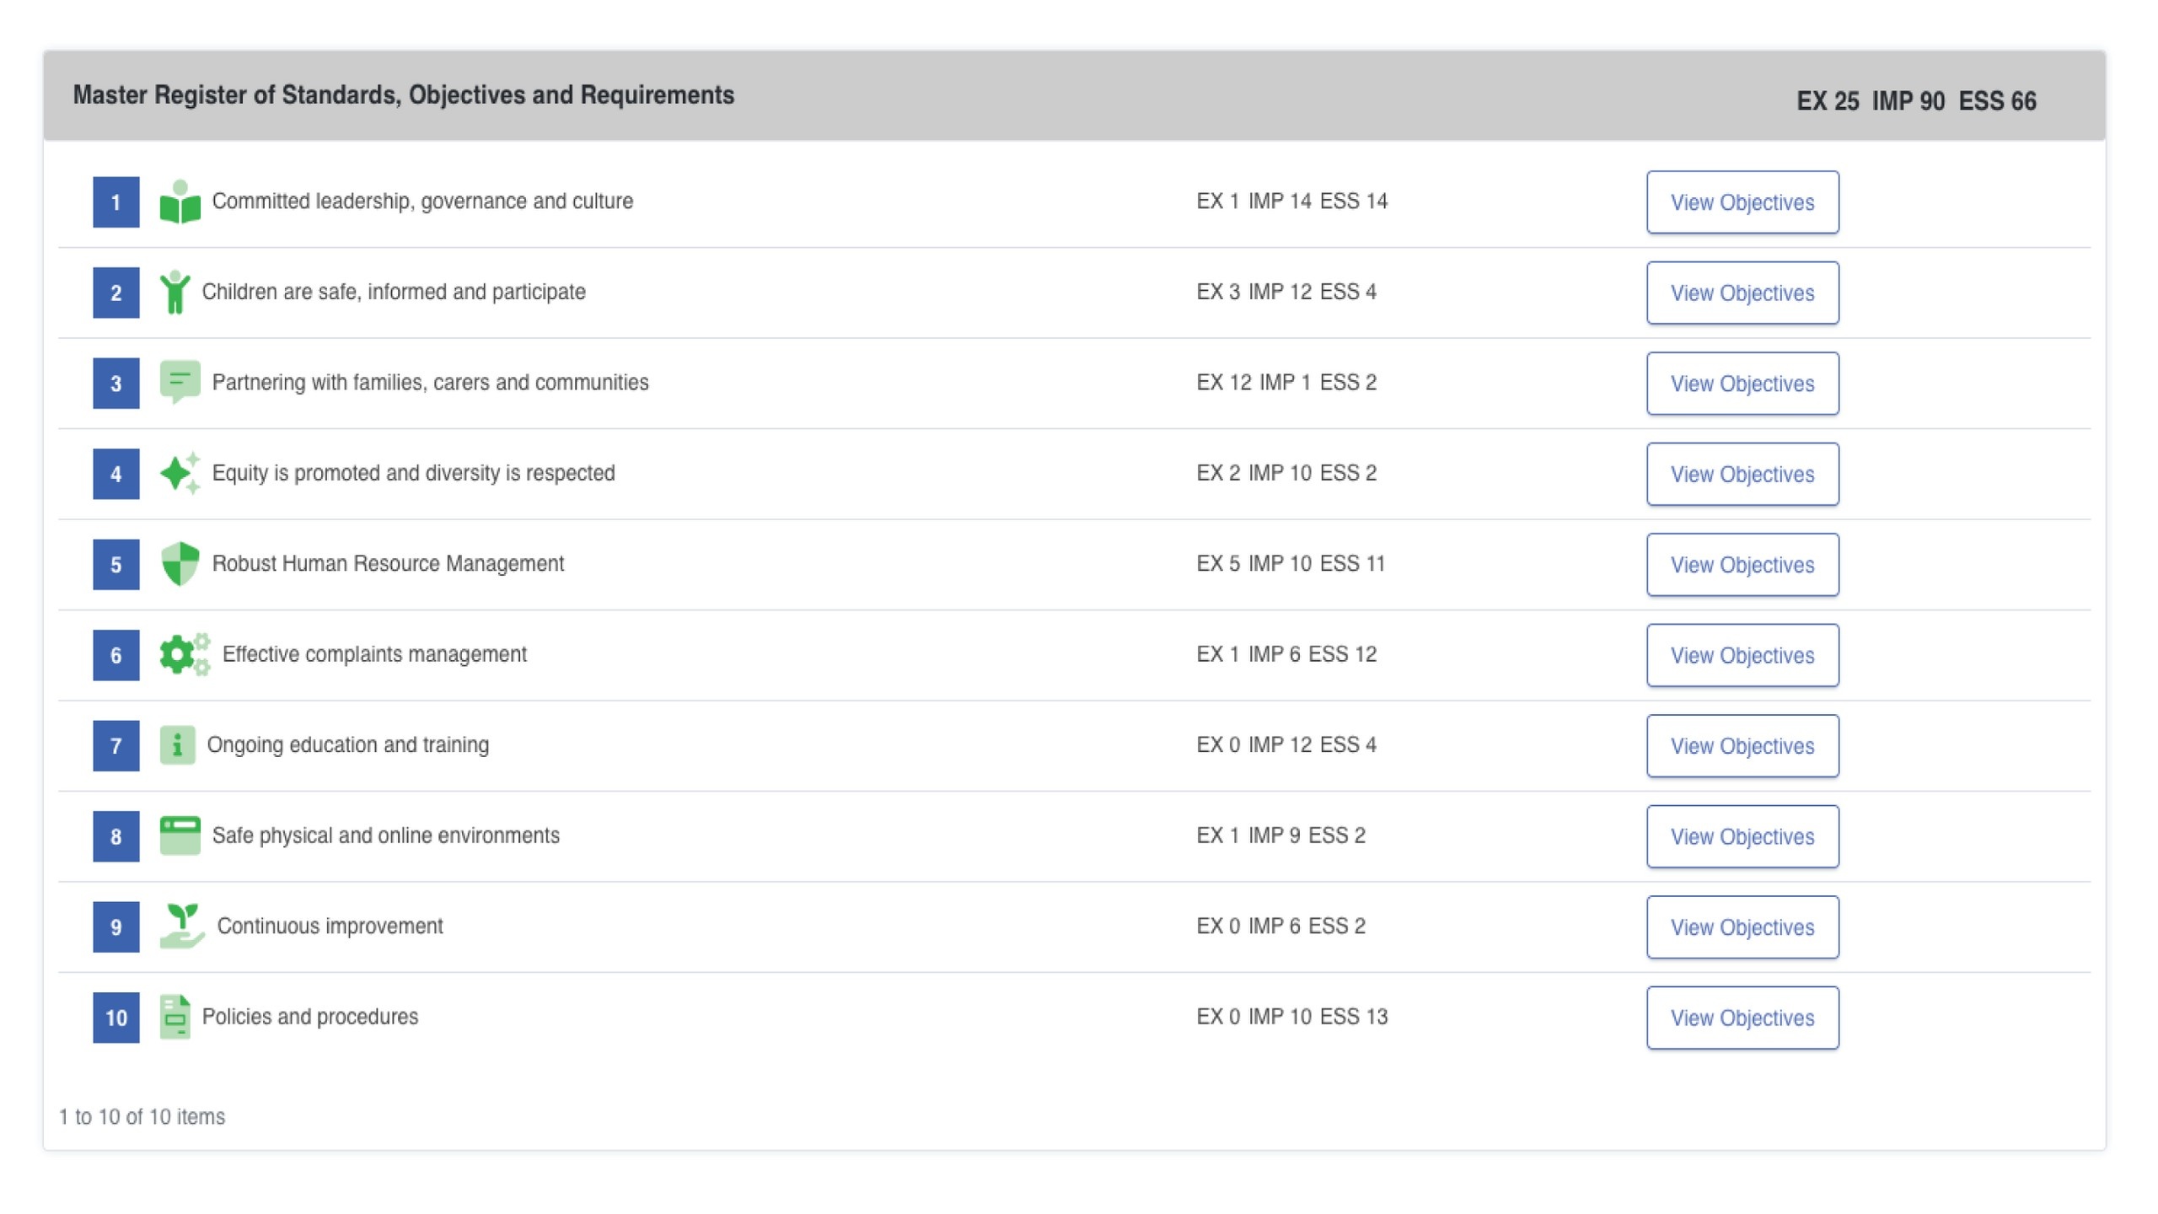Click the sparkles icon for Equity is promoted
Viewport: 2158px width, 1214px height.
[x=180, y=473]
